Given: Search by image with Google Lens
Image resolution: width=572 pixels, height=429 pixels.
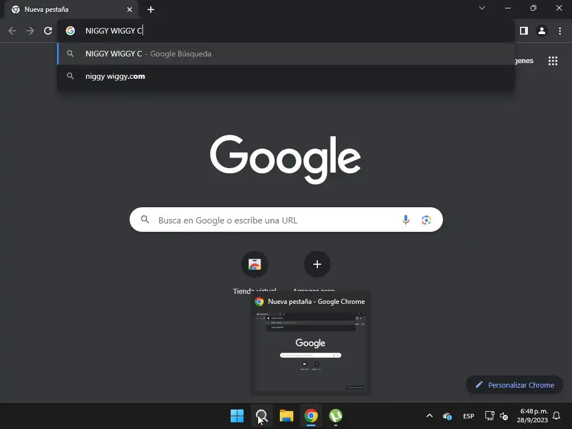Looking at the screenshot, I should coord(426,220).
